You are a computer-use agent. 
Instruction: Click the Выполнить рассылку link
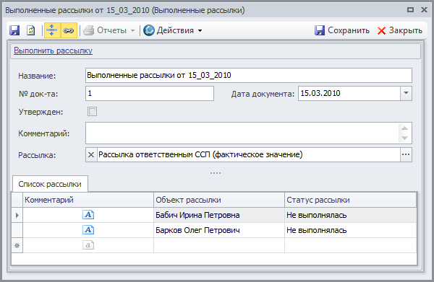[x=53, y=50]
